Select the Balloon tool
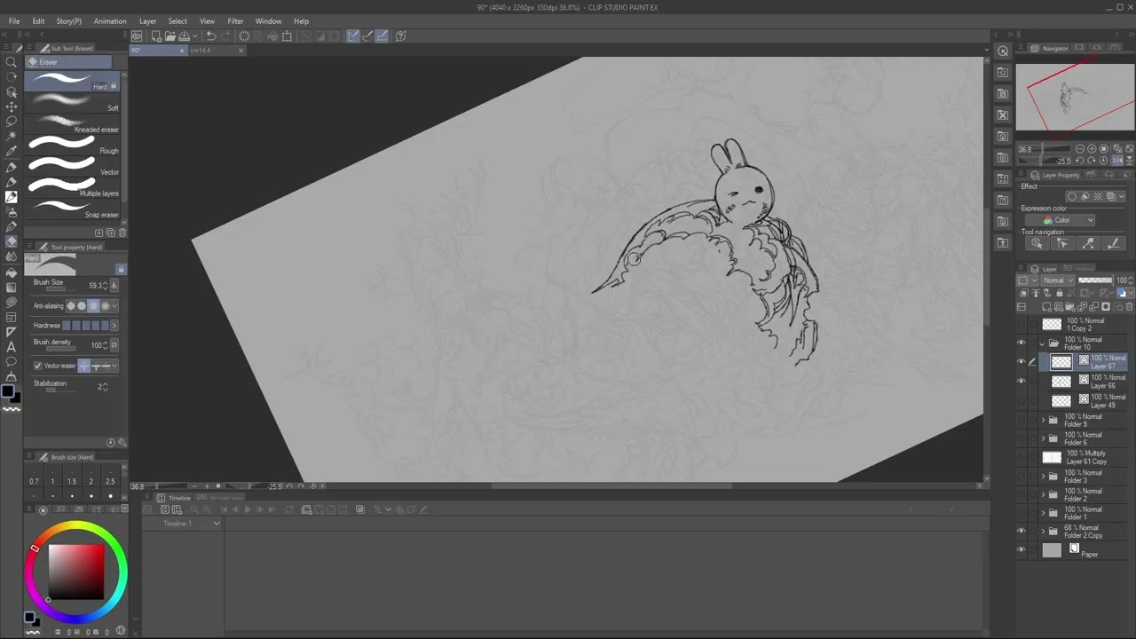This screenshot has width=1136, height=639. pyautogui.click(x=12, y=362)
